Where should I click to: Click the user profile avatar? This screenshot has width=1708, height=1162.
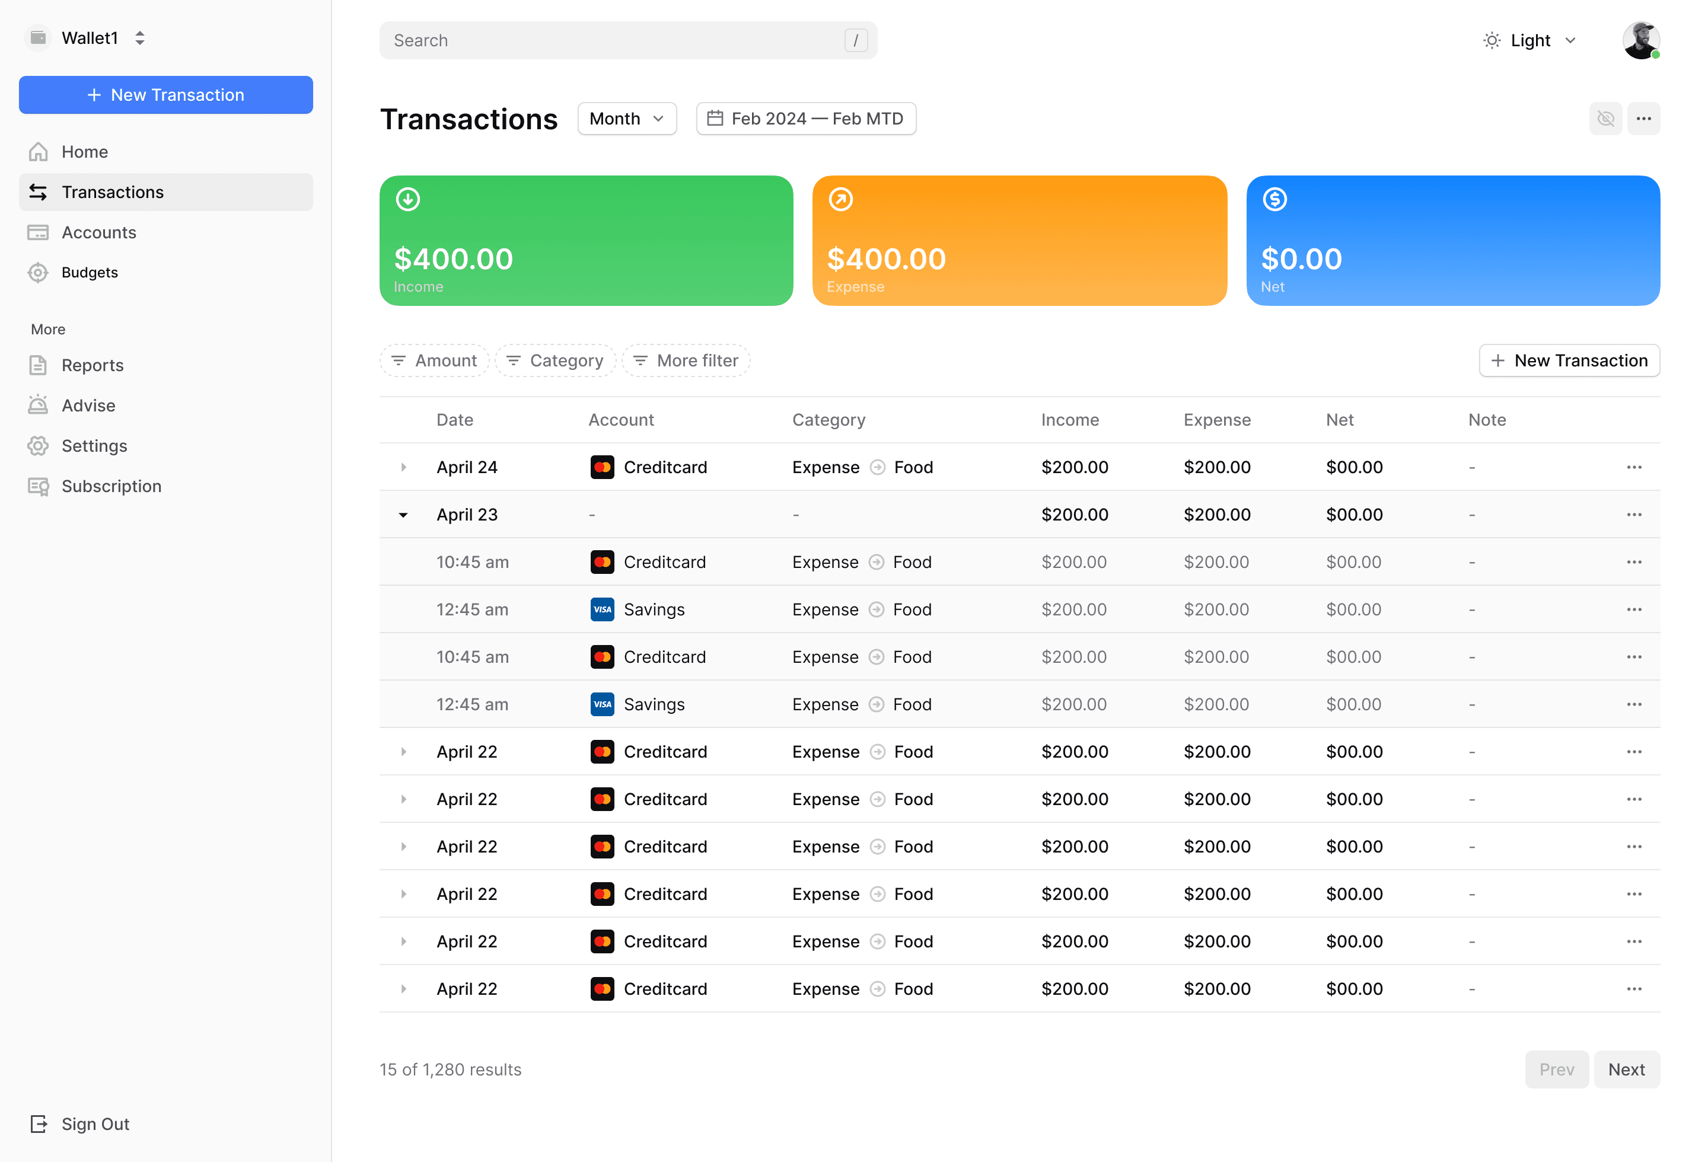(x=1640, y=40)
